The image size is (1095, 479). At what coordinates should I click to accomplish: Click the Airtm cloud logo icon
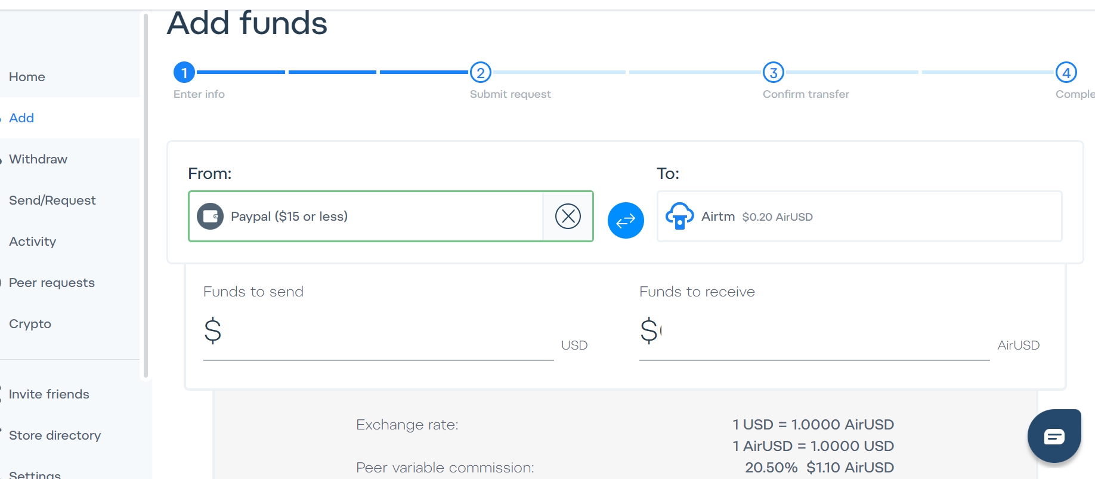(x=679, y=216)
